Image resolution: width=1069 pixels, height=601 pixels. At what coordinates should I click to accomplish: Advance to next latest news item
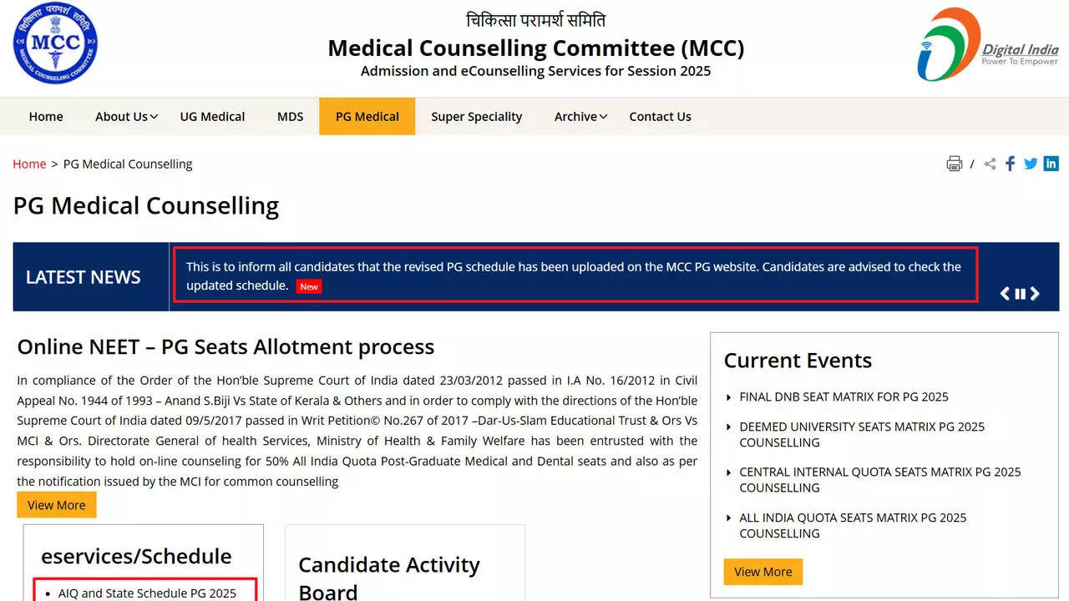pos(1035,293)
